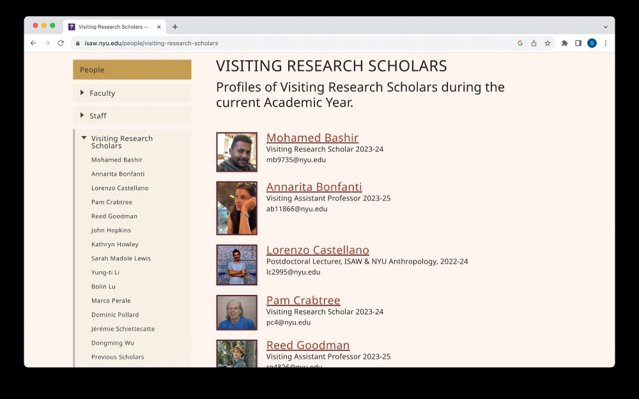Image resolution: width=639 pixels, height=399 pixels.
Task: Bookmark this page with the star icon
Action: (548, 43)
